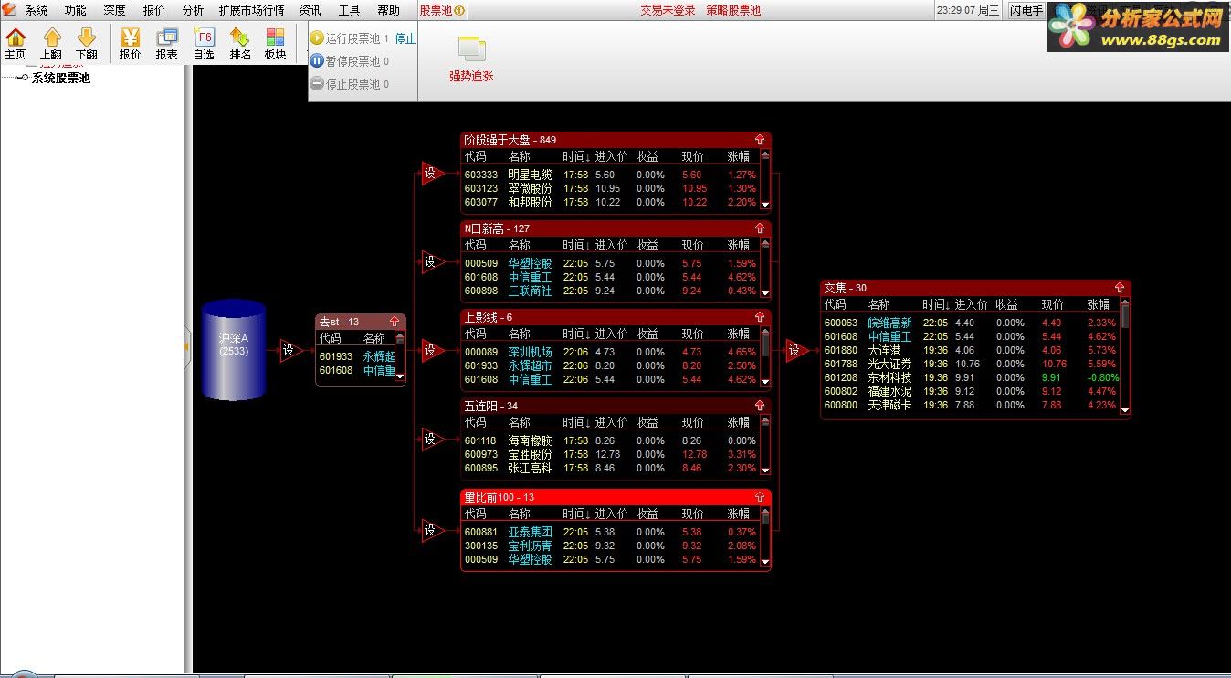The height and width of the screenshot is (678, 1231).
Task: Open the 扩展市场行情 menu
Action: 251,11
